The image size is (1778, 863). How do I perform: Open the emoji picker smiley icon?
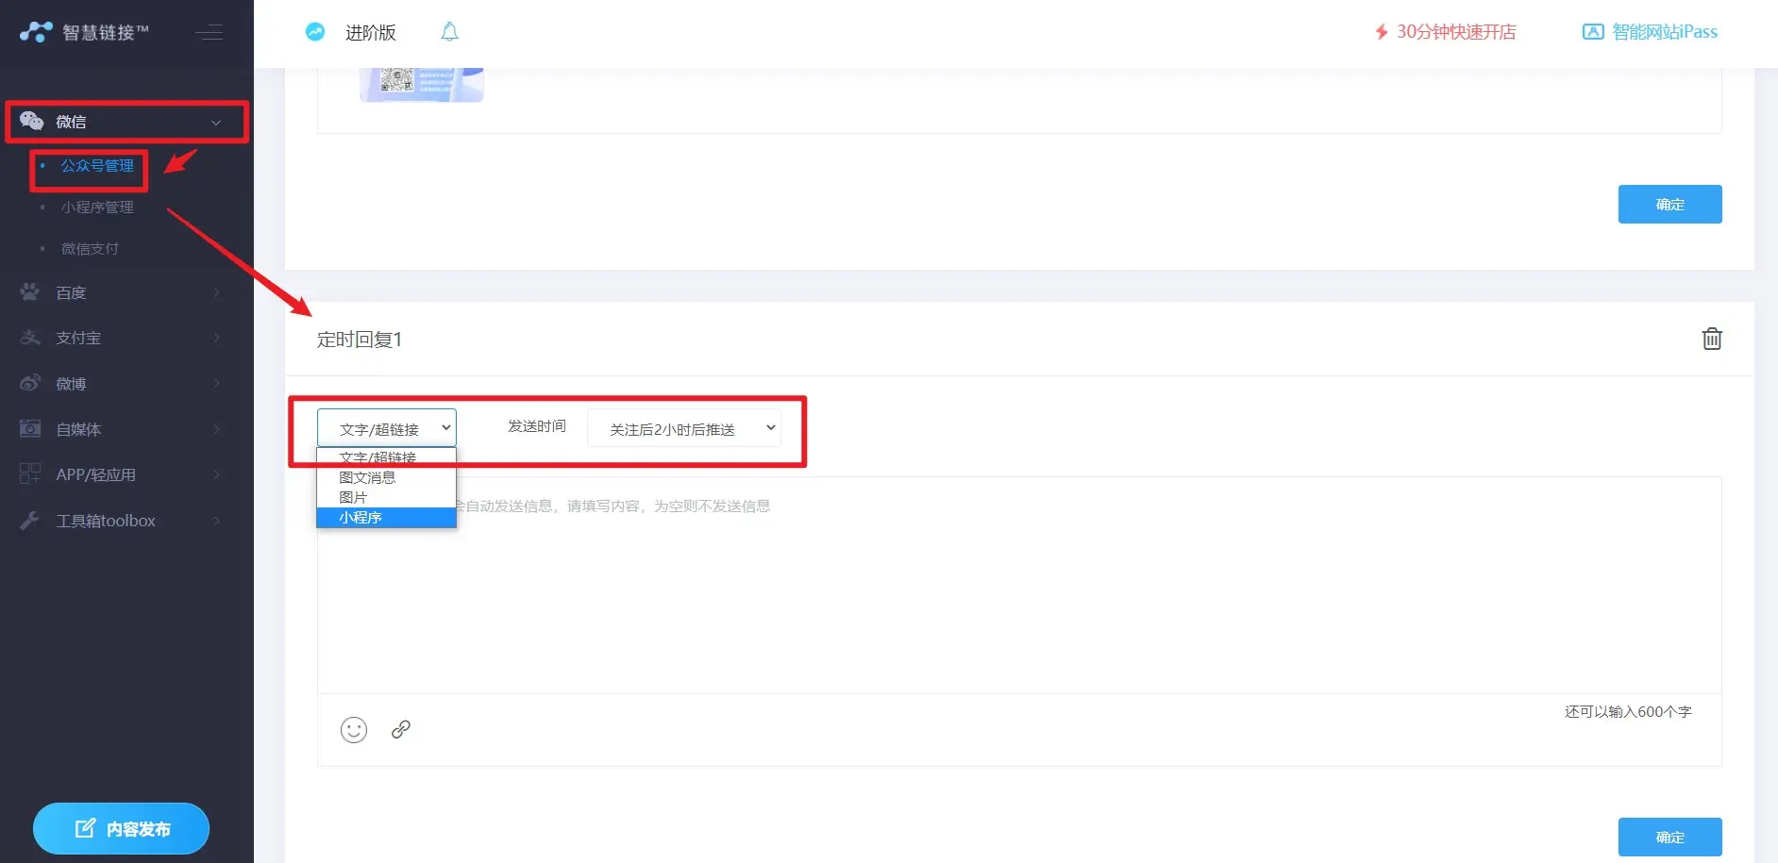tap(354, 730)
